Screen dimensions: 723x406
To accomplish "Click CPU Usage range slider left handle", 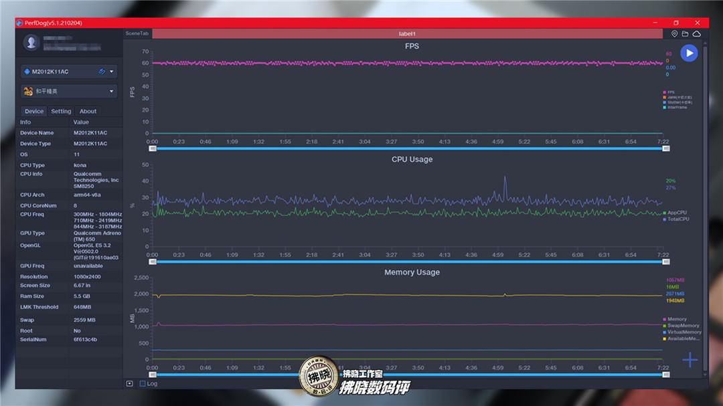I will pyautogui.click(x=153, y=262).
